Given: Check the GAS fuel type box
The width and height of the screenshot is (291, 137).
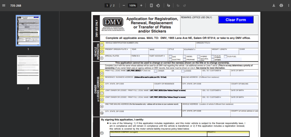Looking at the screenshot, I should [x=171, y=57].
